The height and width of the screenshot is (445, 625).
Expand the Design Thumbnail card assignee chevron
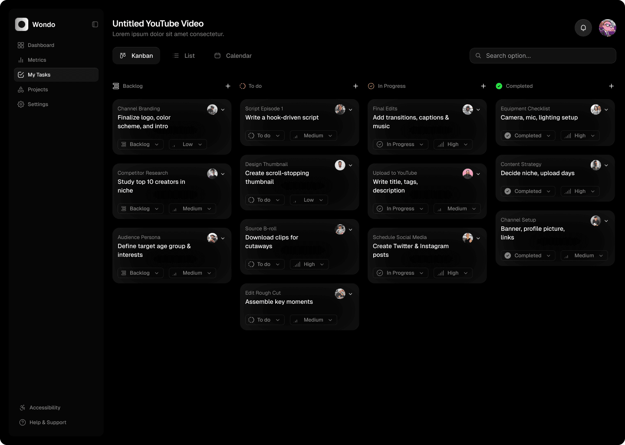[x=351, y=165]
